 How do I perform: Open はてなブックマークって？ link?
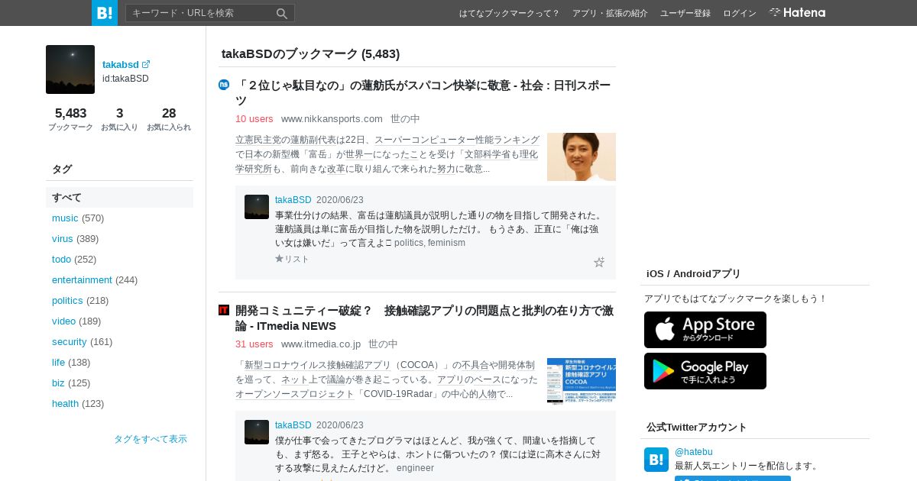tap(510, 13)
